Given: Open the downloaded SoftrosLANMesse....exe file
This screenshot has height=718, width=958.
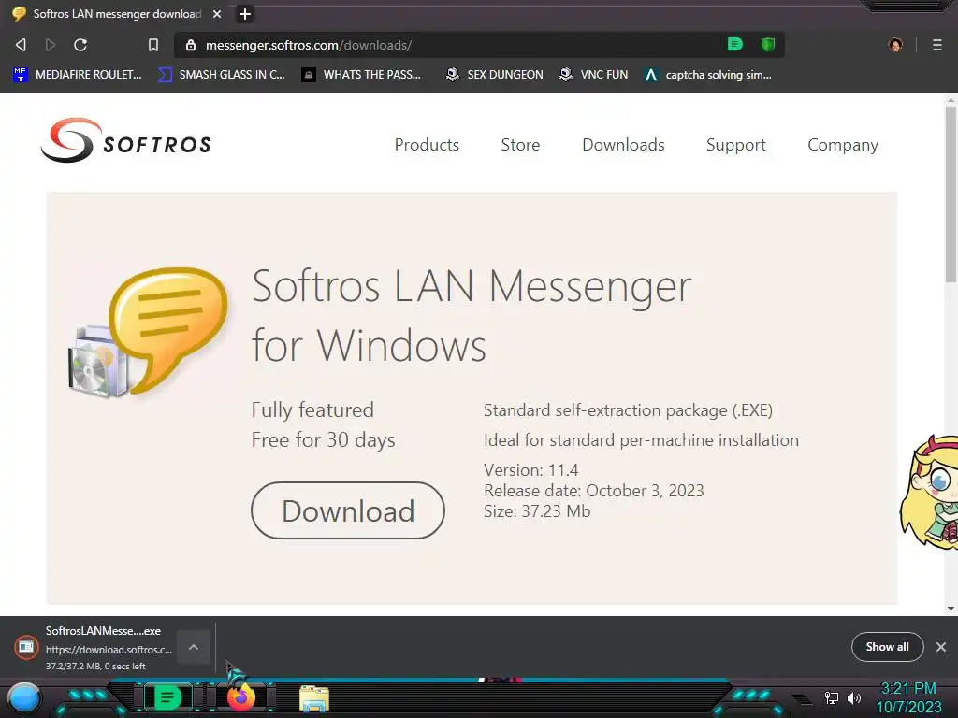Looking at the screenshot, I should [103, 631].
